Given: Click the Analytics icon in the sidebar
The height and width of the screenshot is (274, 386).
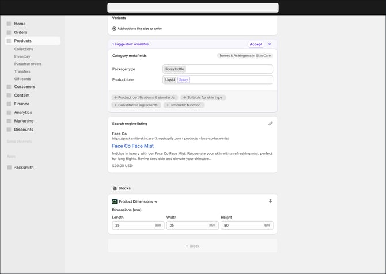Looking at the screenshot, I should [9, 112].
